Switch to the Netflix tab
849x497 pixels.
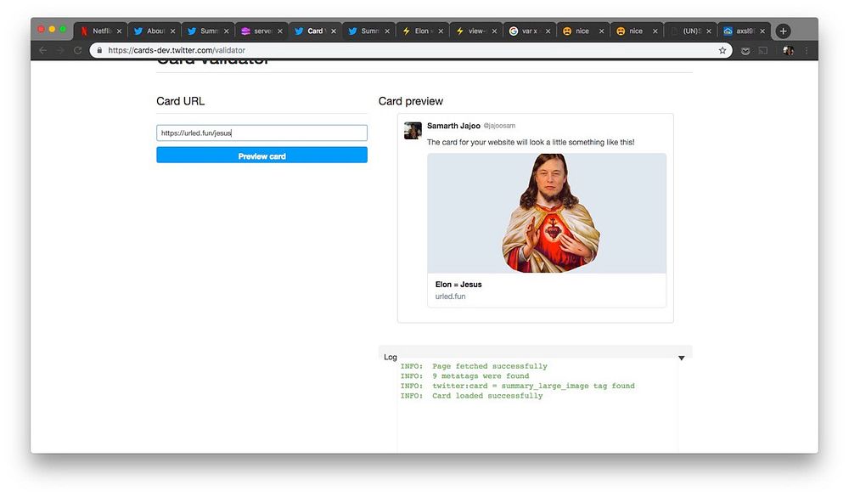(96, 31)
